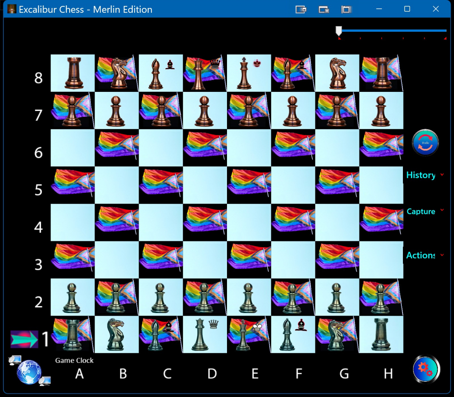Click the Excalibur Chess app icon in title bar

point(12,9)
